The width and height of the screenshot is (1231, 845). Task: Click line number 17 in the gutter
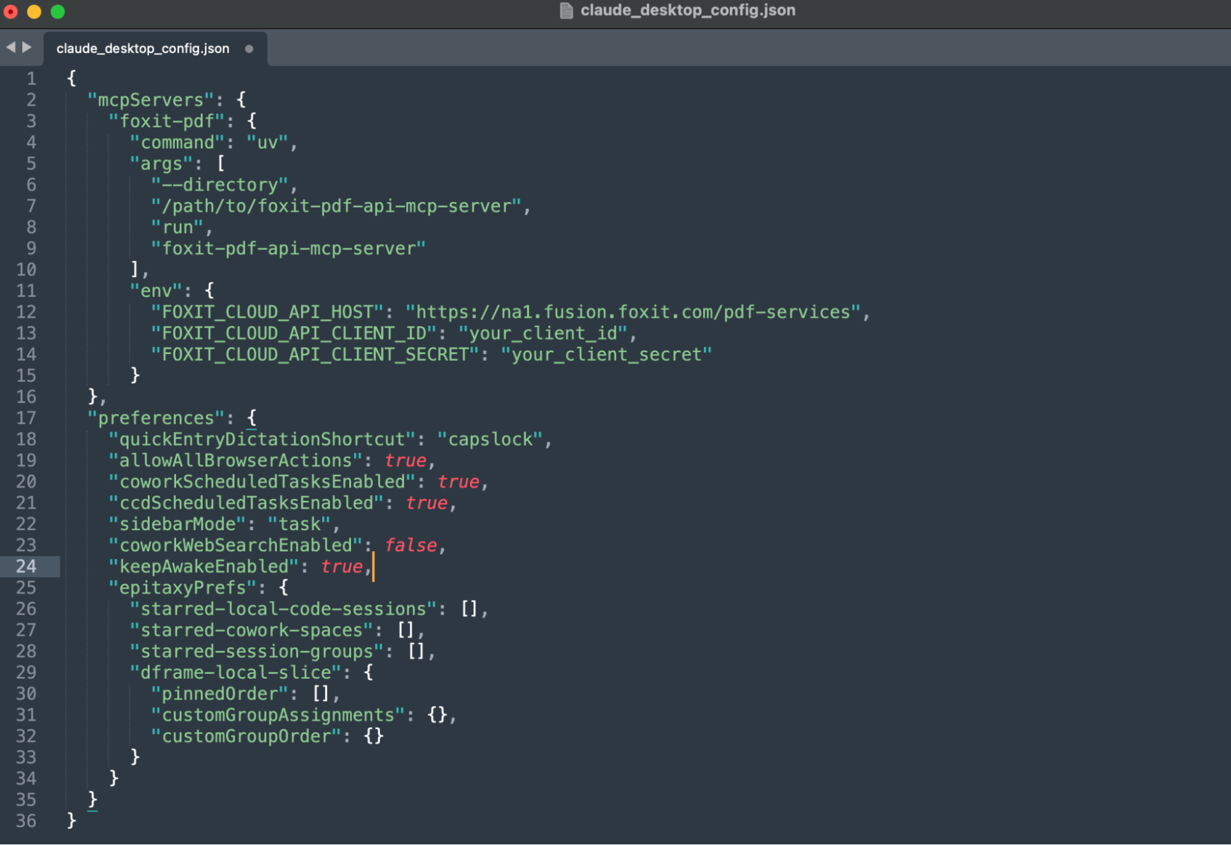tap(26, 418)
